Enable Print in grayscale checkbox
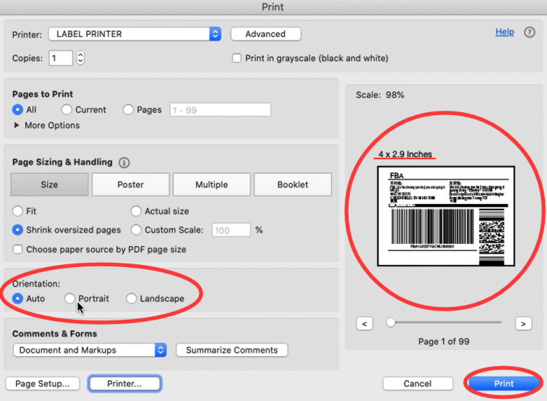Screen dimensions: 547x401 click(x=237, y=58)
